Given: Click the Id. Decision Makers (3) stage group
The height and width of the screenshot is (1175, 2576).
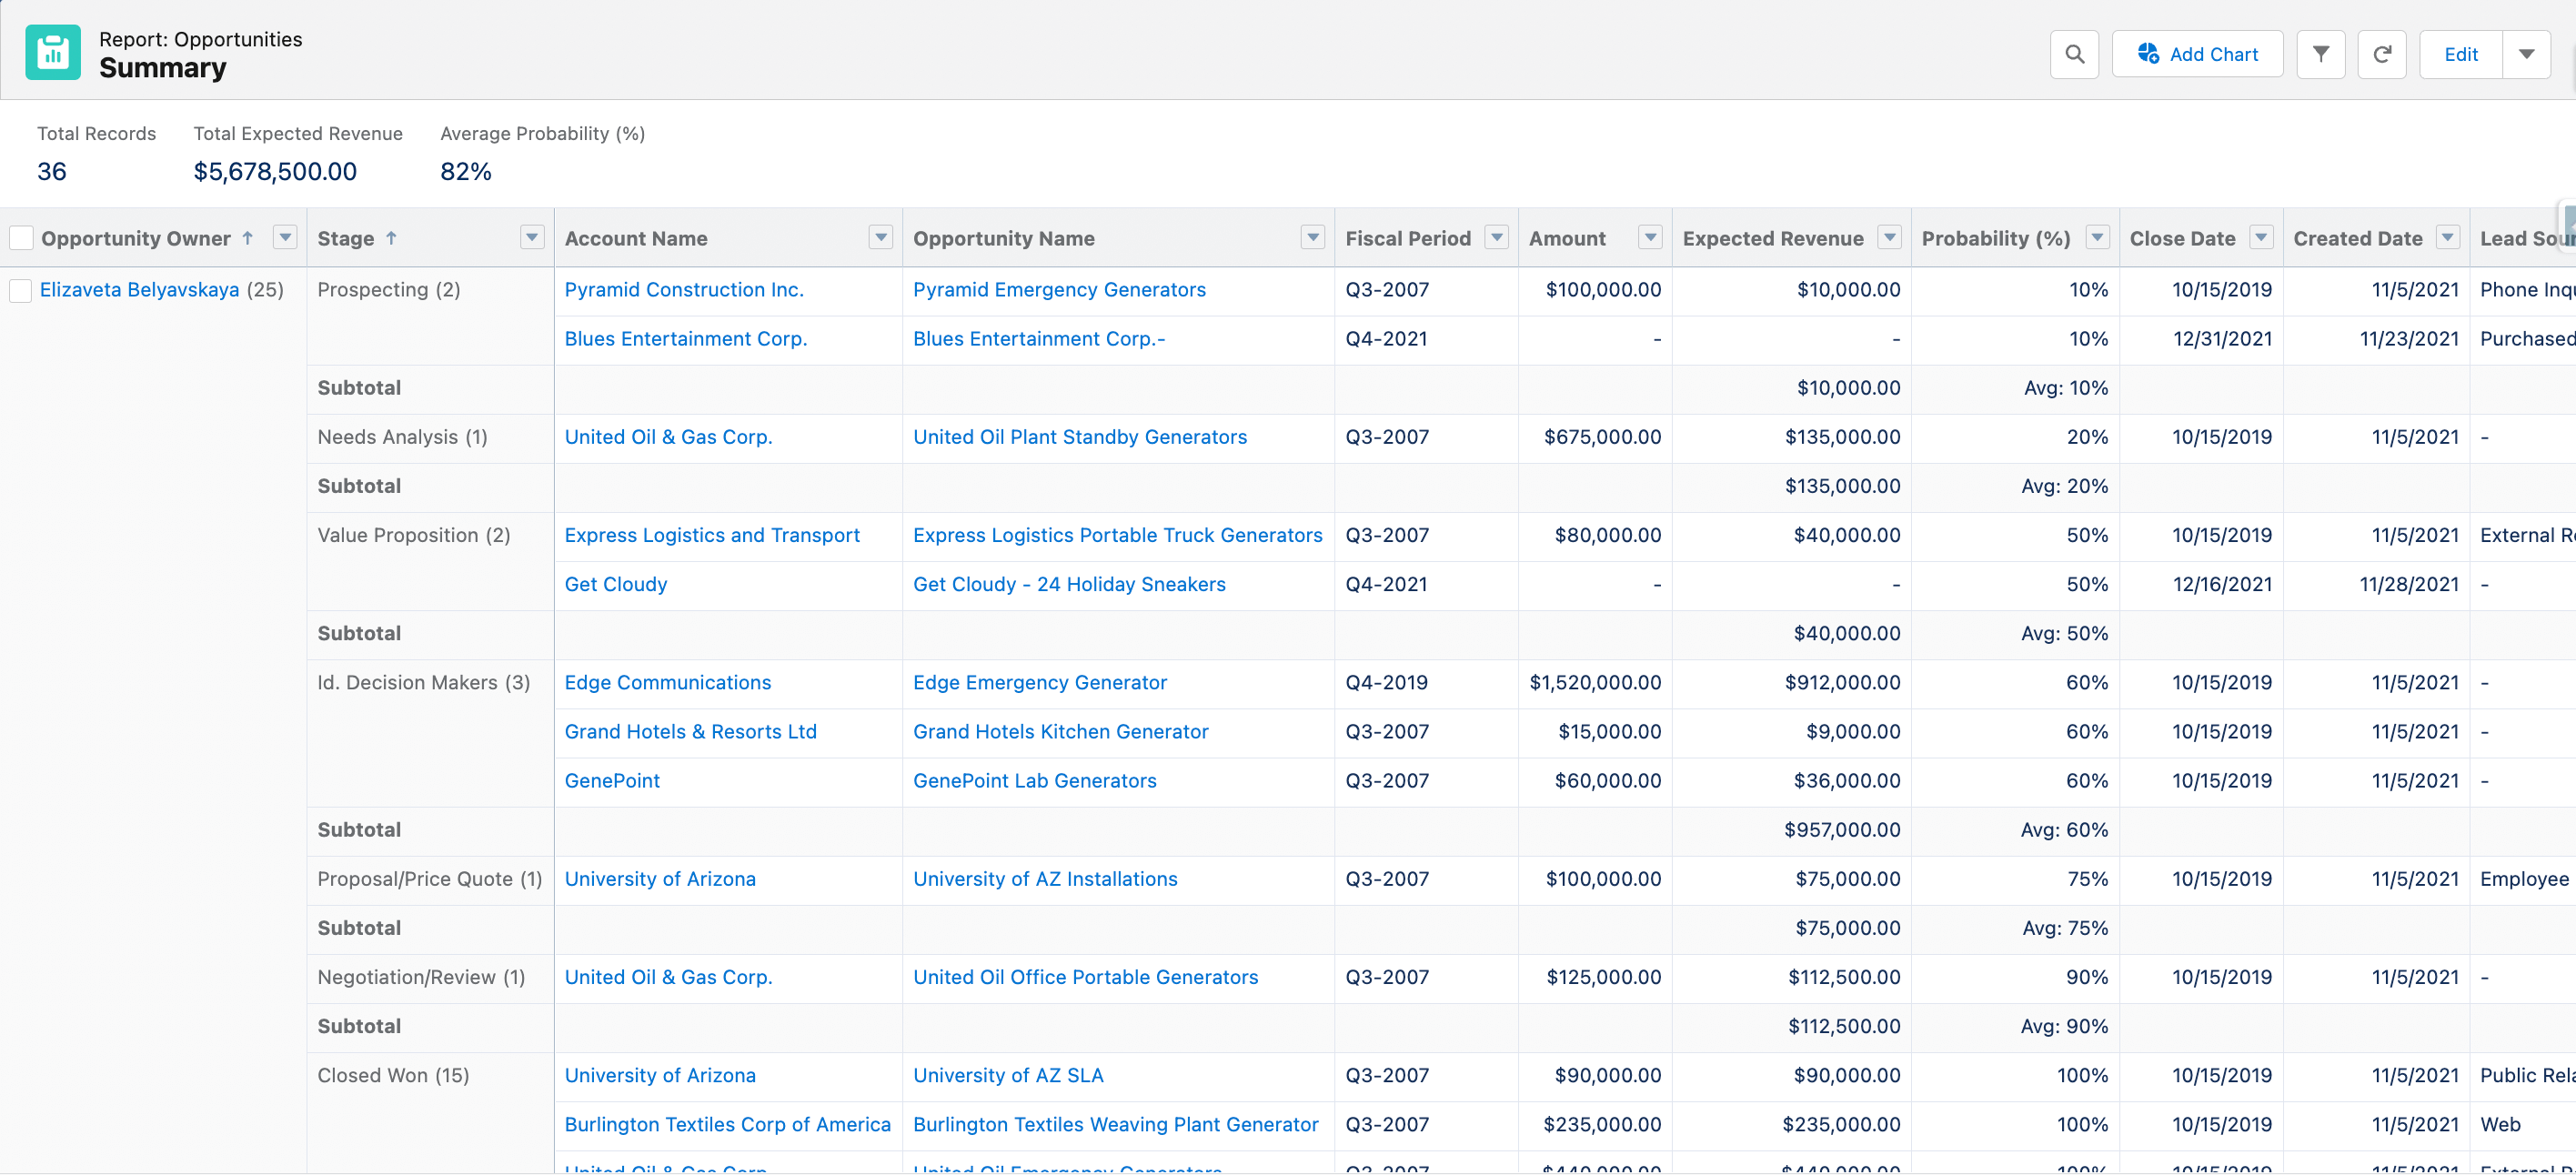Looking at the screenshot, I should (x=424, y=682).
